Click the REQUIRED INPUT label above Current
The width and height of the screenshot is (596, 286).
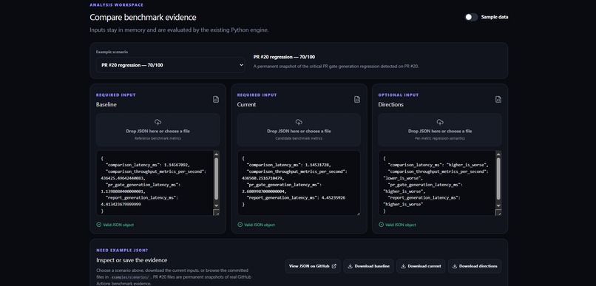click(257, 95)
